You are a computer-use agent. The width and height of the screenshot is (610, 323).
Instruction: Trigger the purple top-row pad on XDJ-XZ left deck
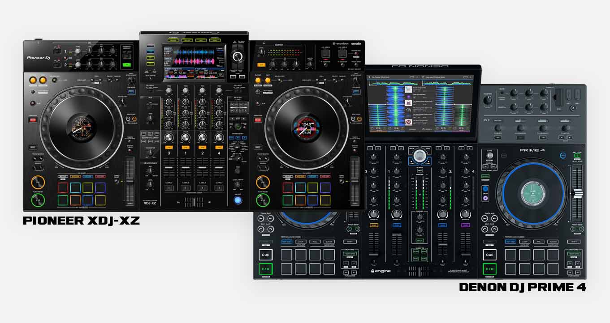tap(100, 188)
